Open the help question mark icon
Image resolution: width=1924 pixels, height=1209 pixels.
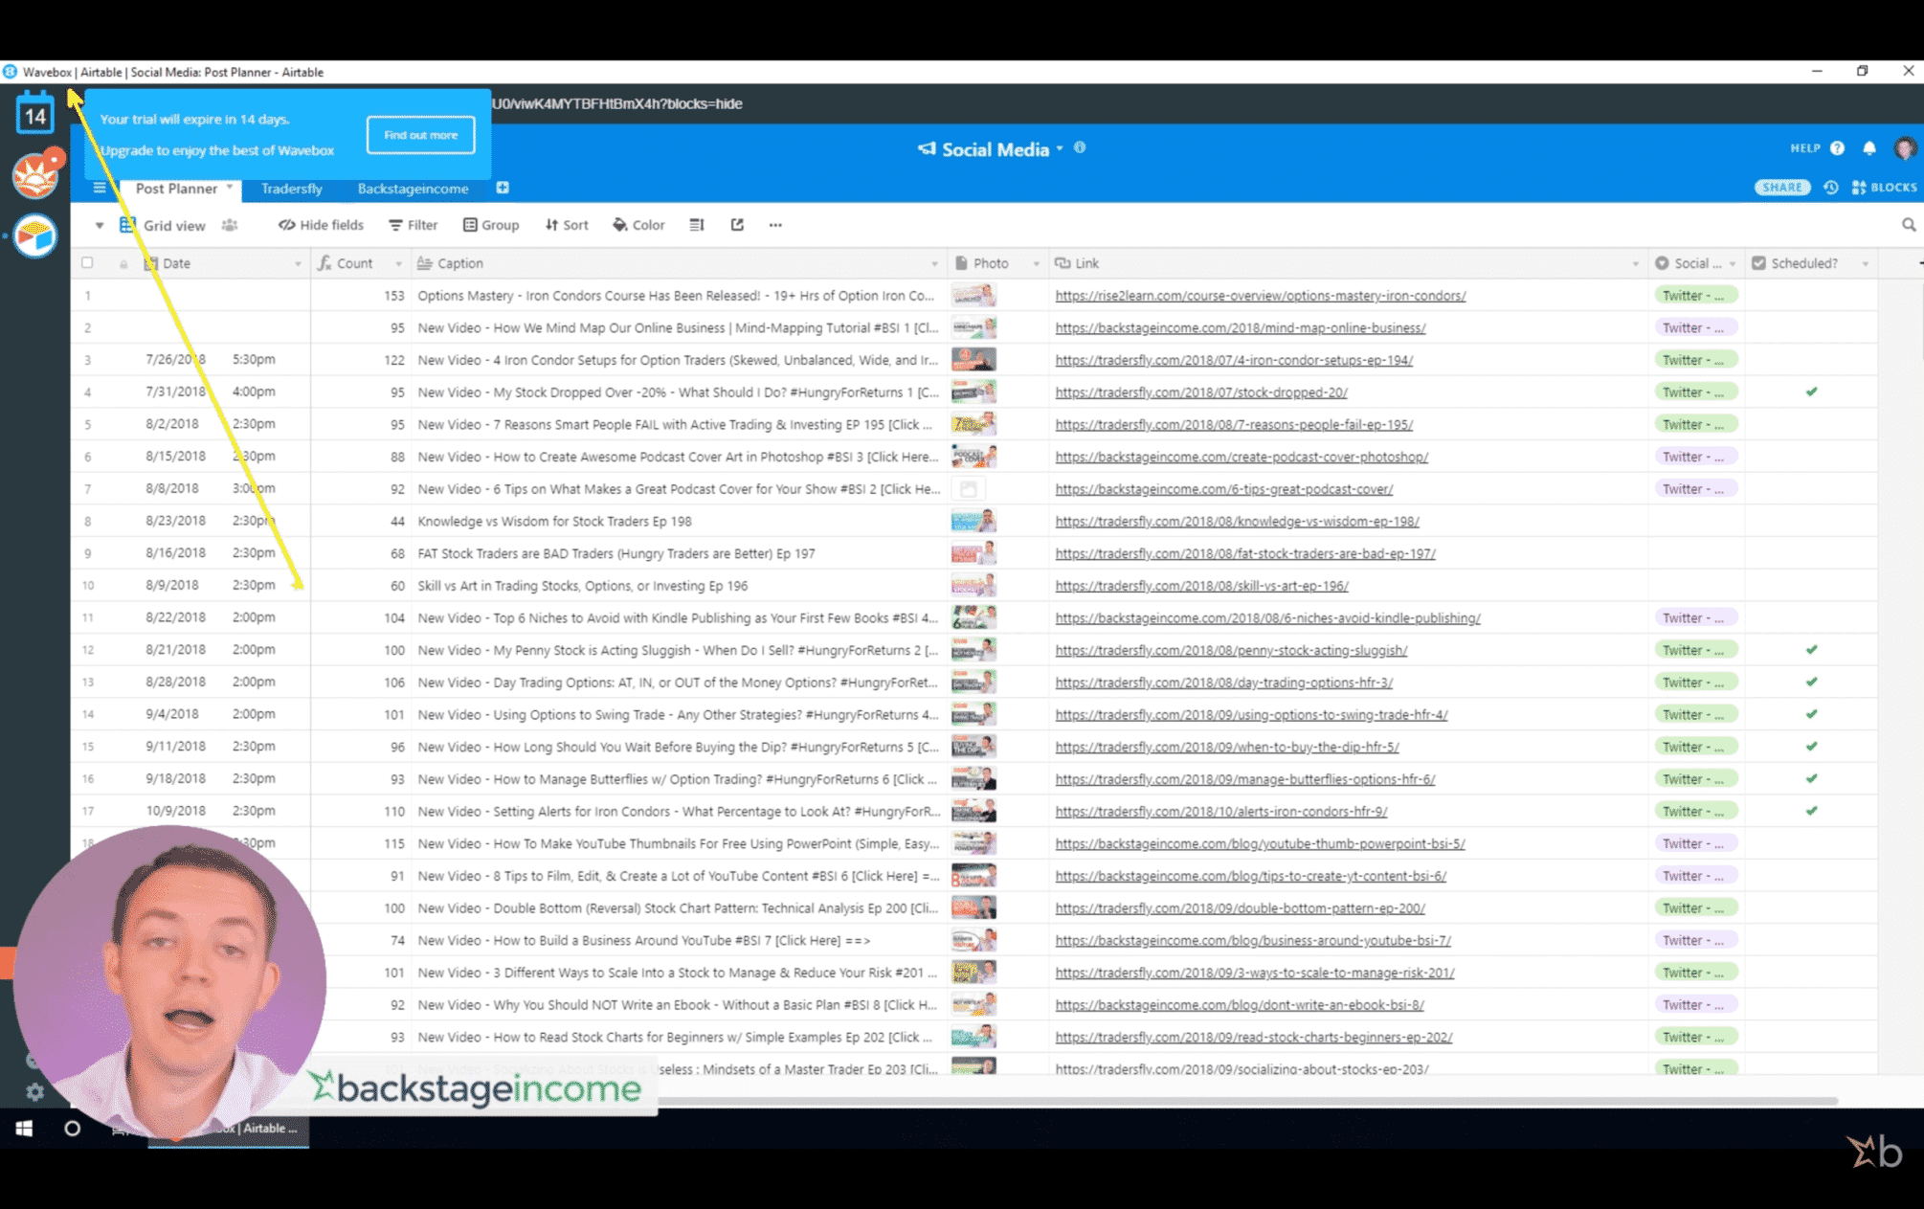point(1837,148)
